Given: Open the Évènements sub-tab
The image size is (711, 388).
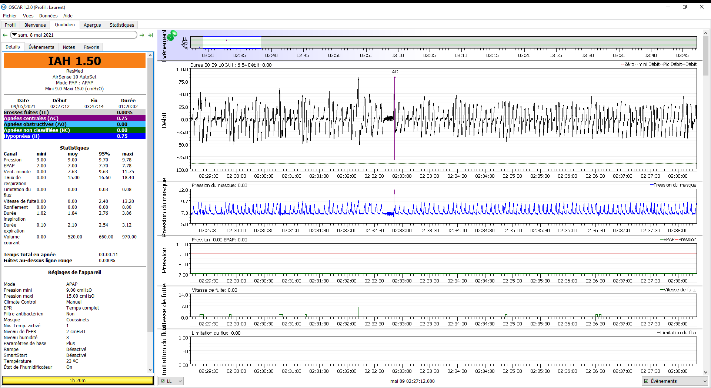Looking at the screenshot, I should [x=41, y=47].
